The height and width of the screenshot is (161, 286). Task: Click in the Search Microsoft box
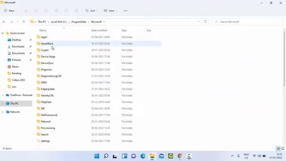248,22
